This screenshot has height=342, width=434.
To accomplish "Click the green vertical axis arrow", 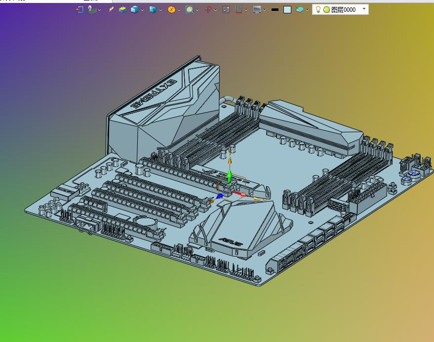I will [x=230, y=176].
